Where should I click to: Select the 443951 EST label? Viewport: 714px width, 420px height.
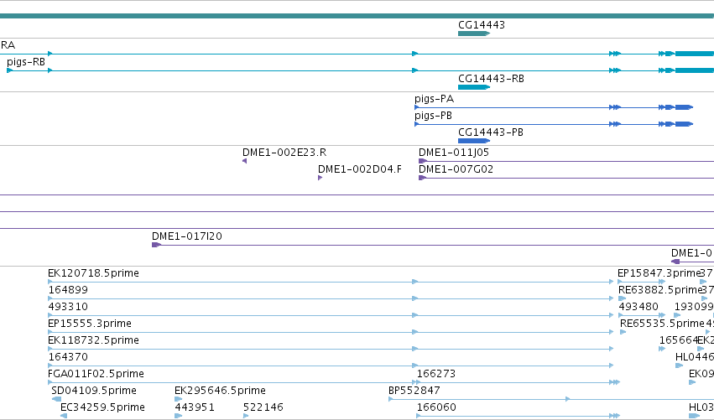point(195,407)
